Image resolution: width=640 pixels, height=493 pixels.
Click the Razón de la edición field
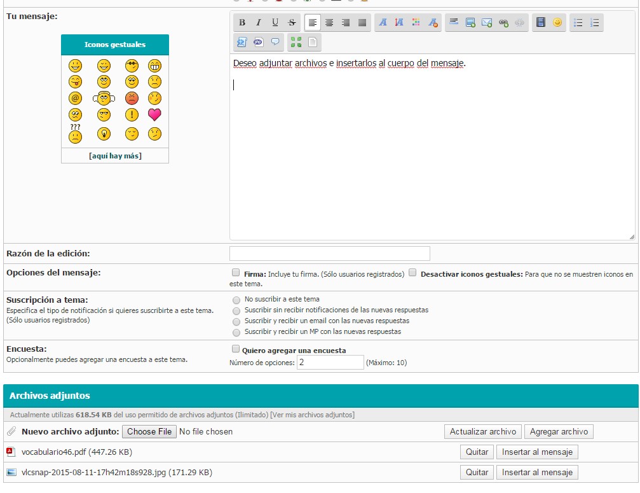click(329, 254)
